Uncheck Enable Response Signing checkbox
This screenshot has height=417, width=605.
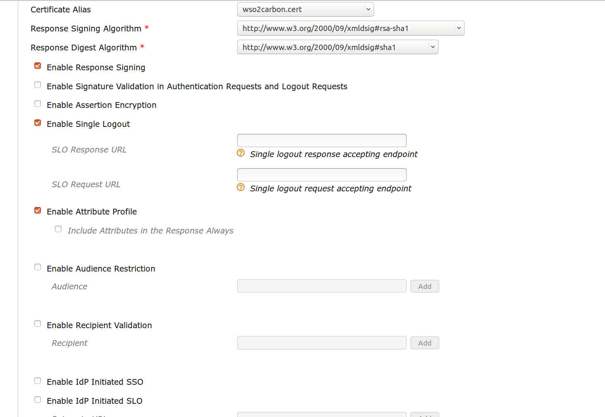coord(38,66)
